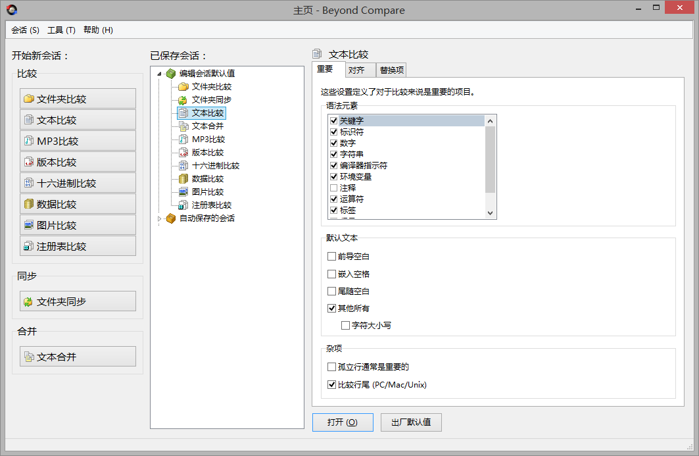Click the 注册表比较 icon in sessions tree

[x=183, y=205]
